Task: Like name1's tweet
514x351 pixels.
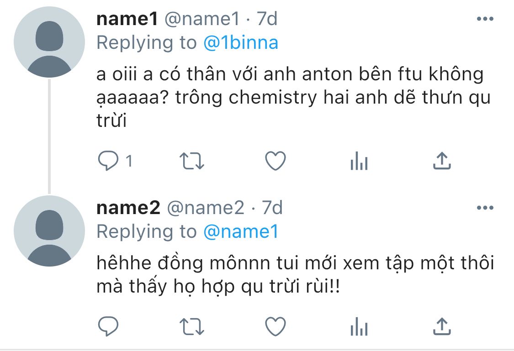Action: pos(276,161)
